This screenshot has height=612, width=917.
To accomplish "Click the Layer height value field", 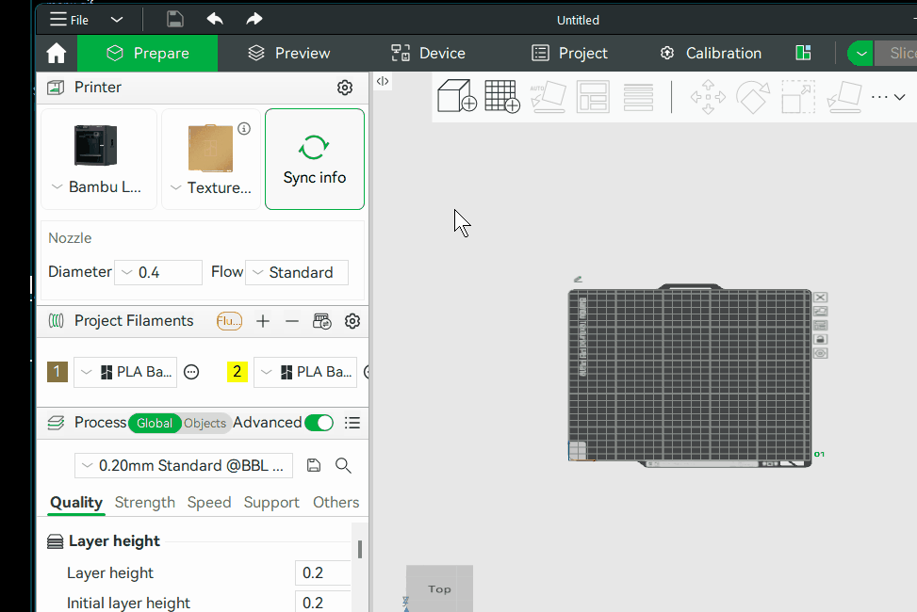I will 323,572.
